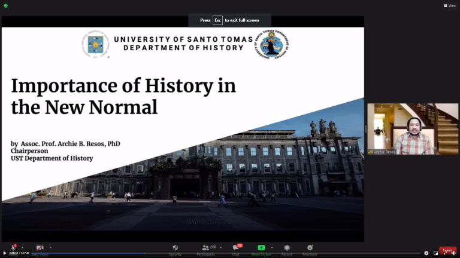
Task: Click the Department of History seal logo
Action: click(272, 44)
